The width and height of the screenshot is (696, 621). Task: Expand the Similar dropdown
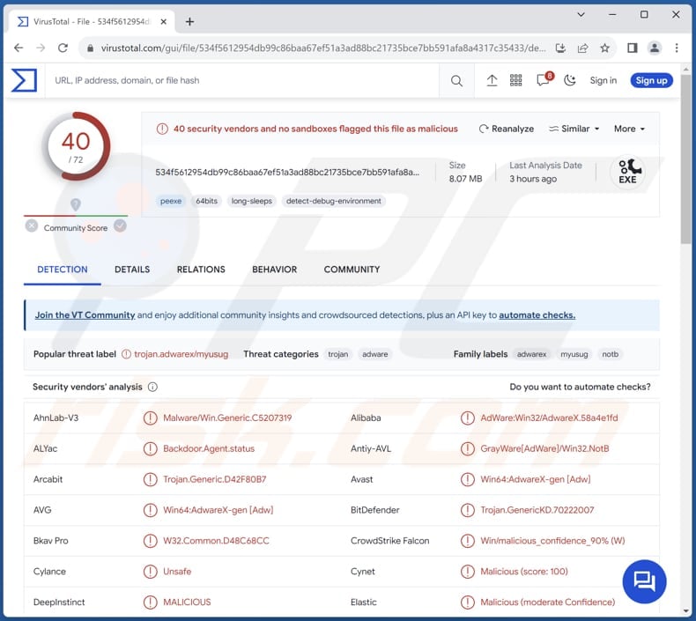(574, 129)
